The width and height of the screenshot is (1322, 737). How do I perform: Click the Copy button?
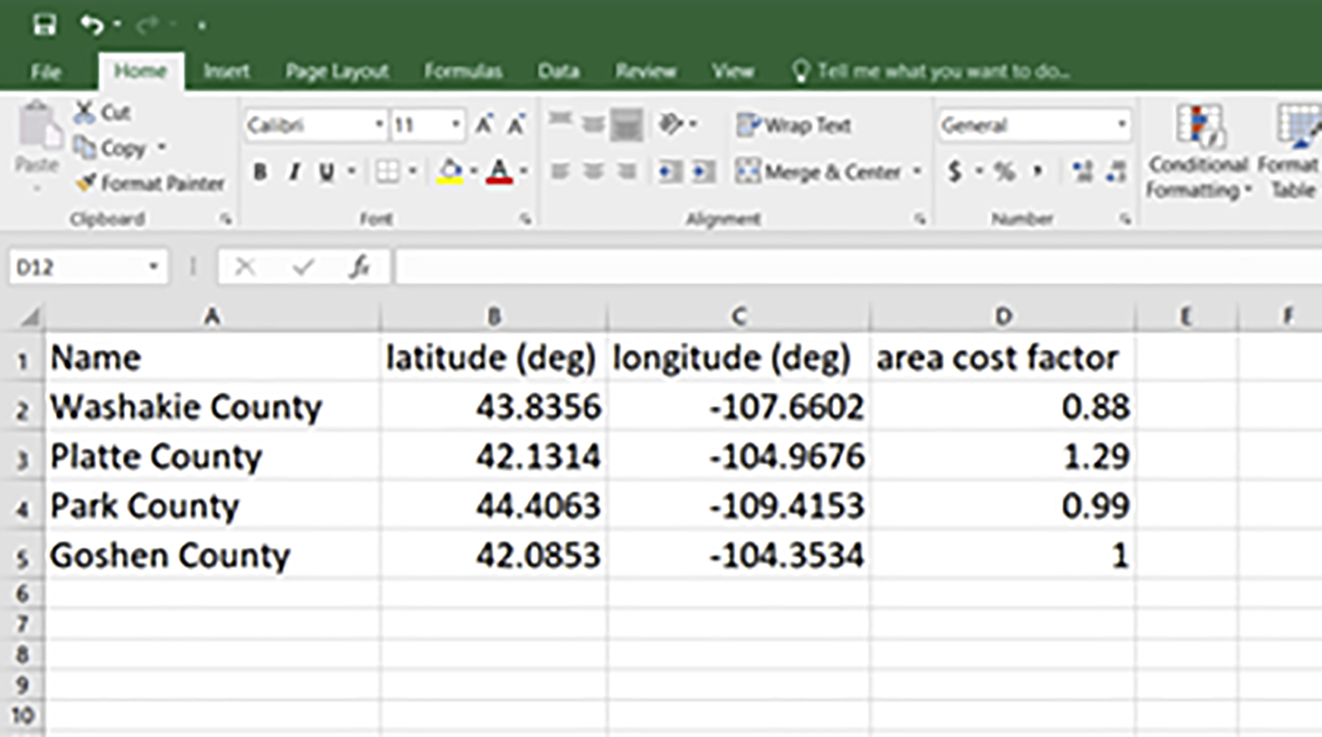point(112,149)
